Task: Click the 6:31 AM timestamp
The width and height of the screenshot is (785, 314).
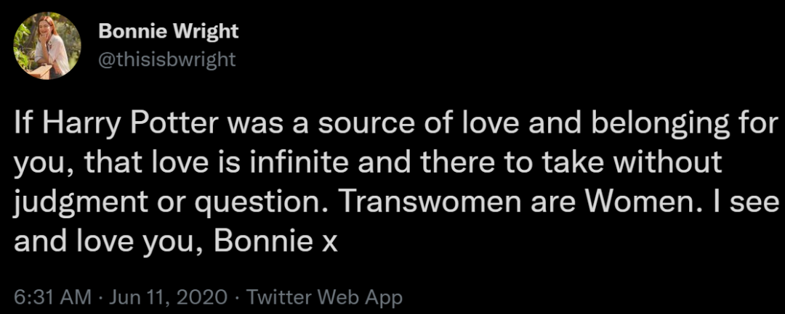Action: (x=53, y=298)
